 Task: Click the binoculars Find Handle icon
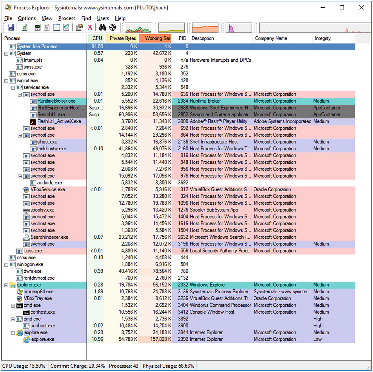102,27
